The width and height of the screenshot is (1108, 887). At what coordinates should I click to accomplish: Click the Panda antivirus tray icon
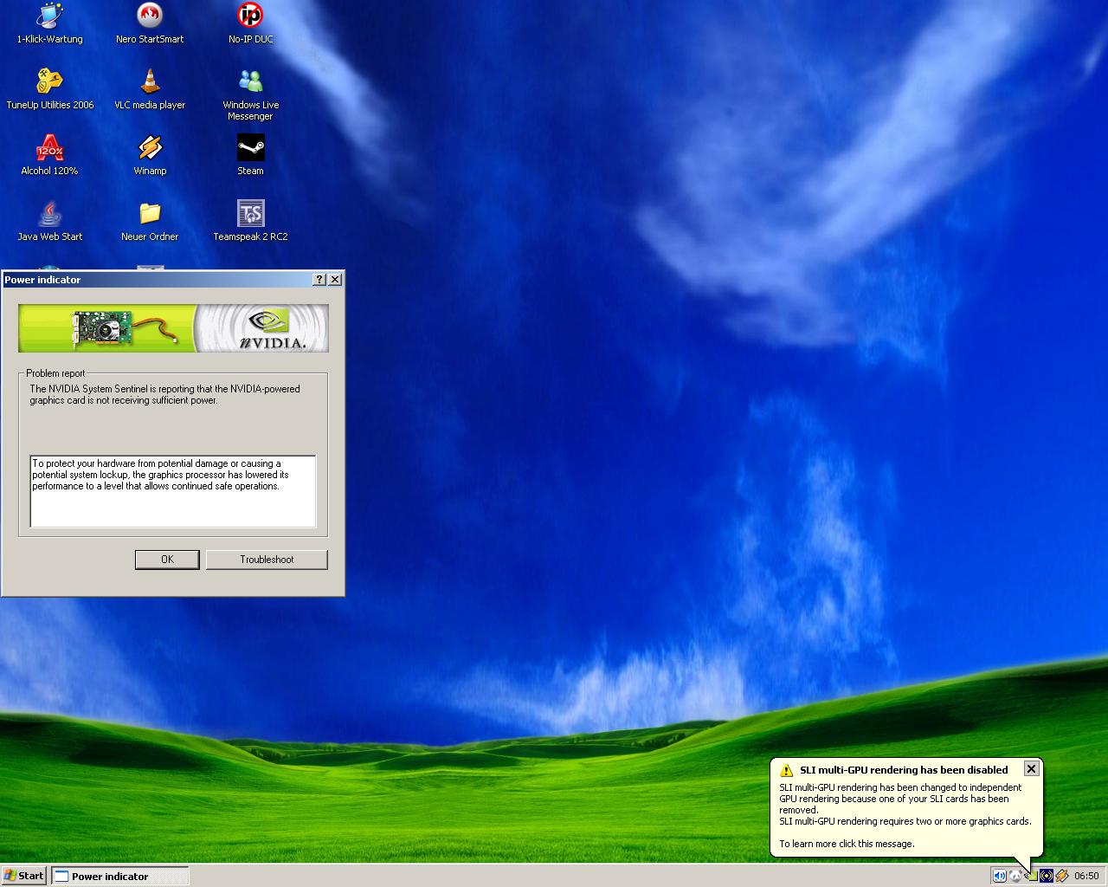[1015, 876]
